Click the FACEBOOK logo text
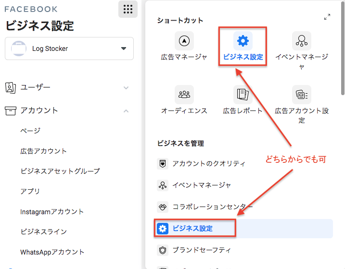This screenshot has width=345, height=269. coord(31,9)
